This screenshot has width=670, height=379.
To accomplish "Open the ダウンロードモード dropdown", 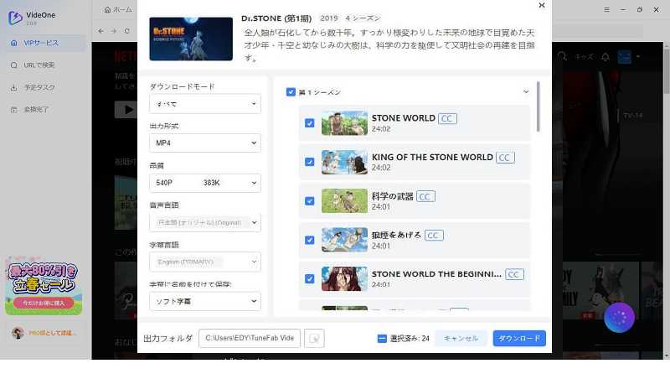I will (x=205, y=104).
